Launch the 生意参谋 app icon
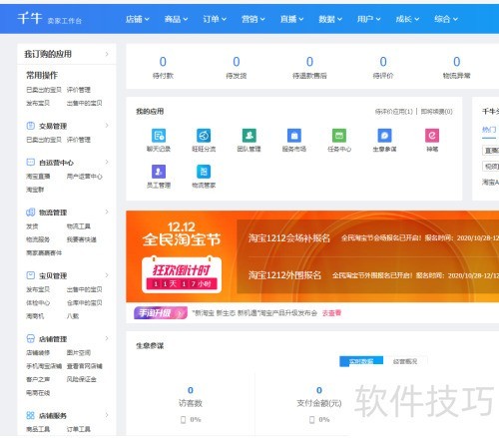Screen dimensions: 499x438 pos(384,136)
